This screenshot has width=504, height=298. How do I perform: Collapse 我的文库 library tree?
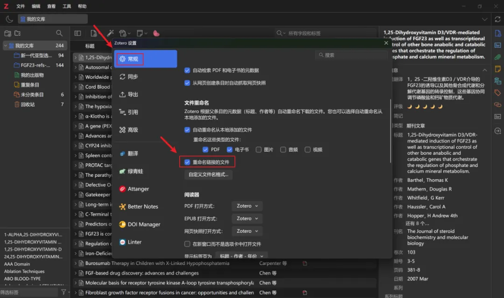coord(6,46)
